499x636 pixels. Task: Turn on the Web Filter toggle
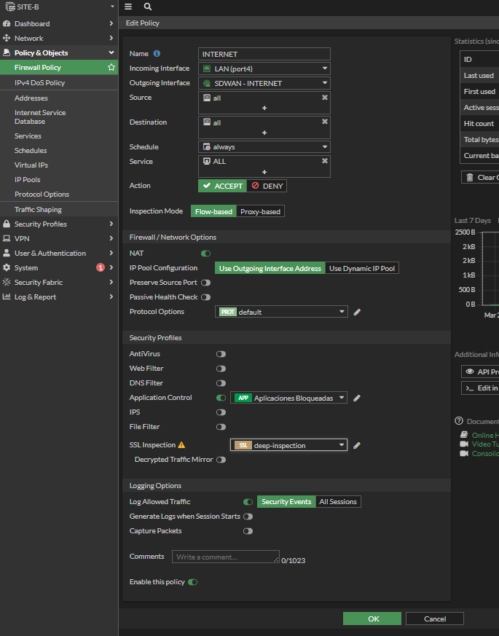point(221,369)
